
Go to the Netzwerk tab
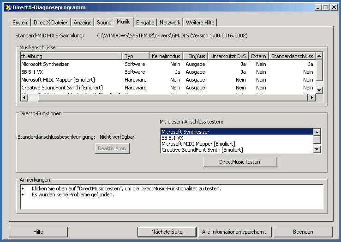coord(170,23)
